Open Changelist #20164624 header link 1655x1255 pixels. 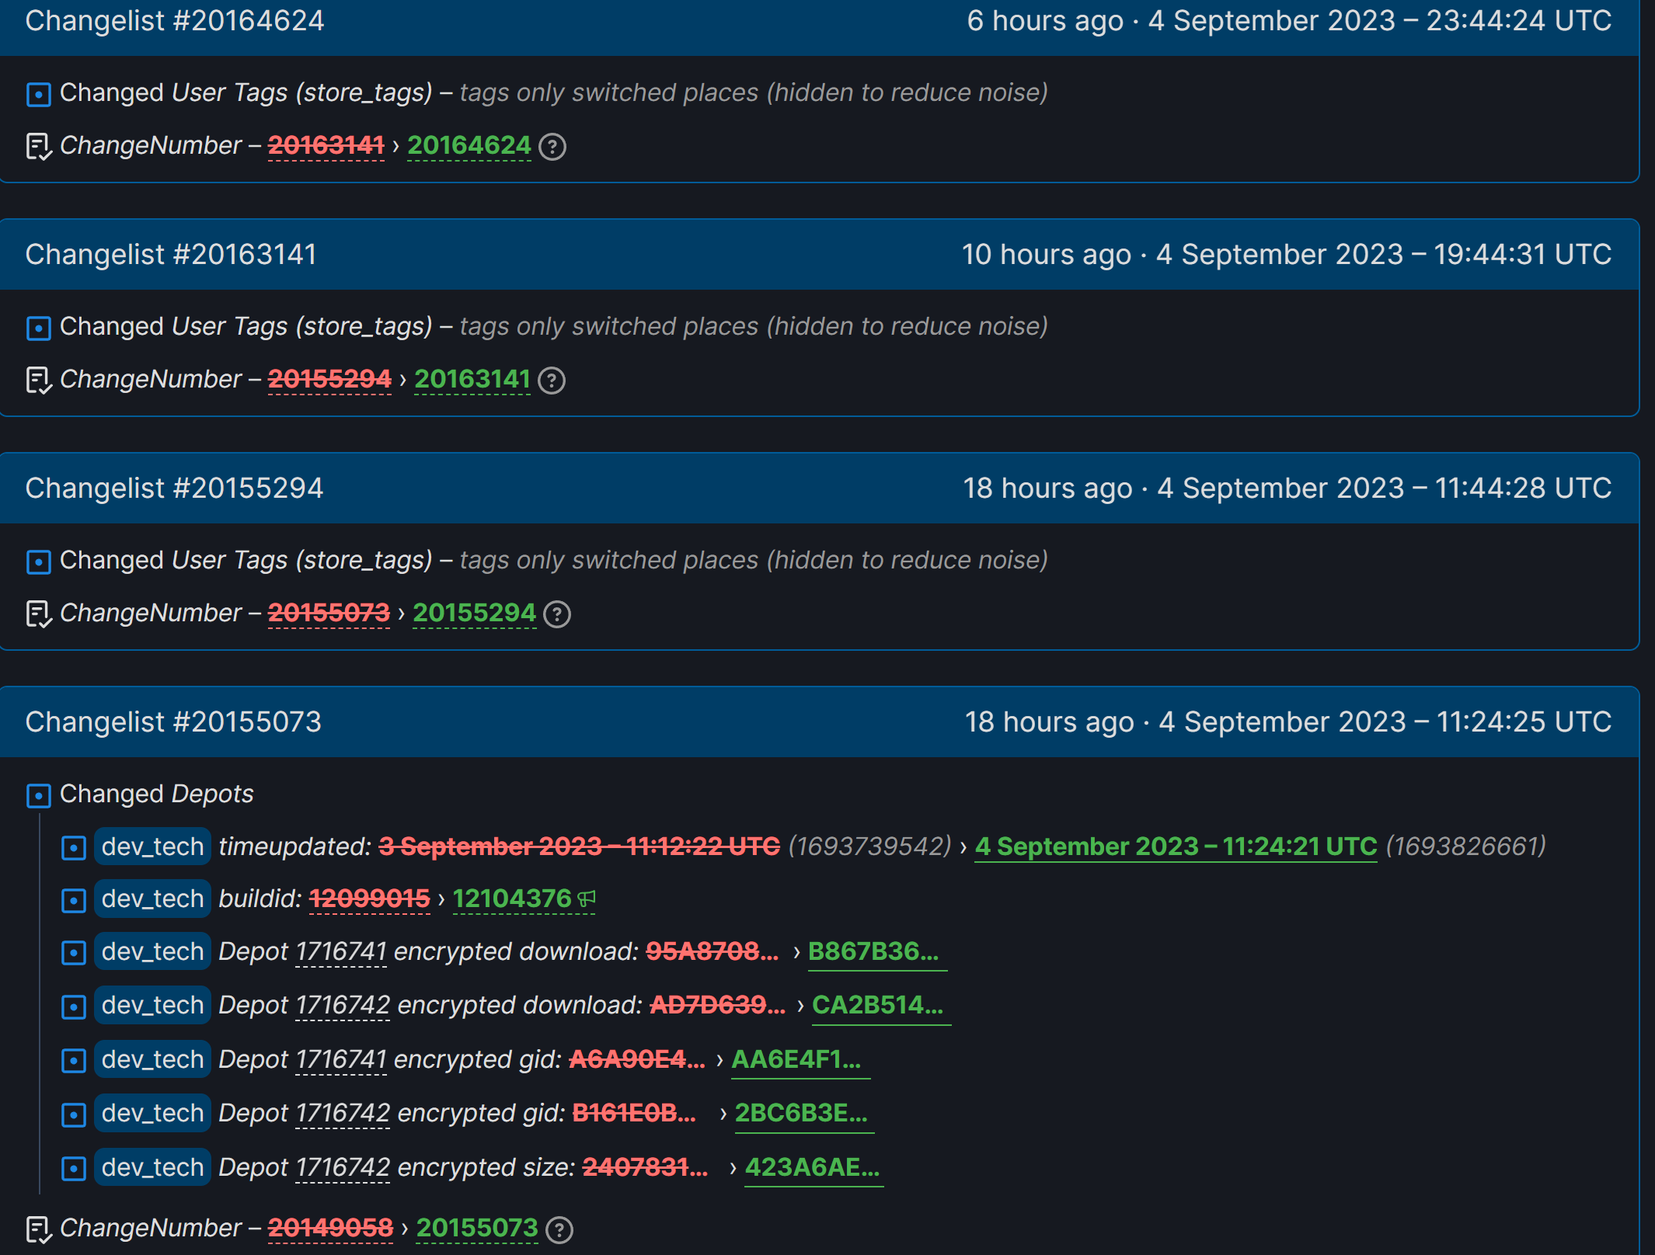point(175,21)
